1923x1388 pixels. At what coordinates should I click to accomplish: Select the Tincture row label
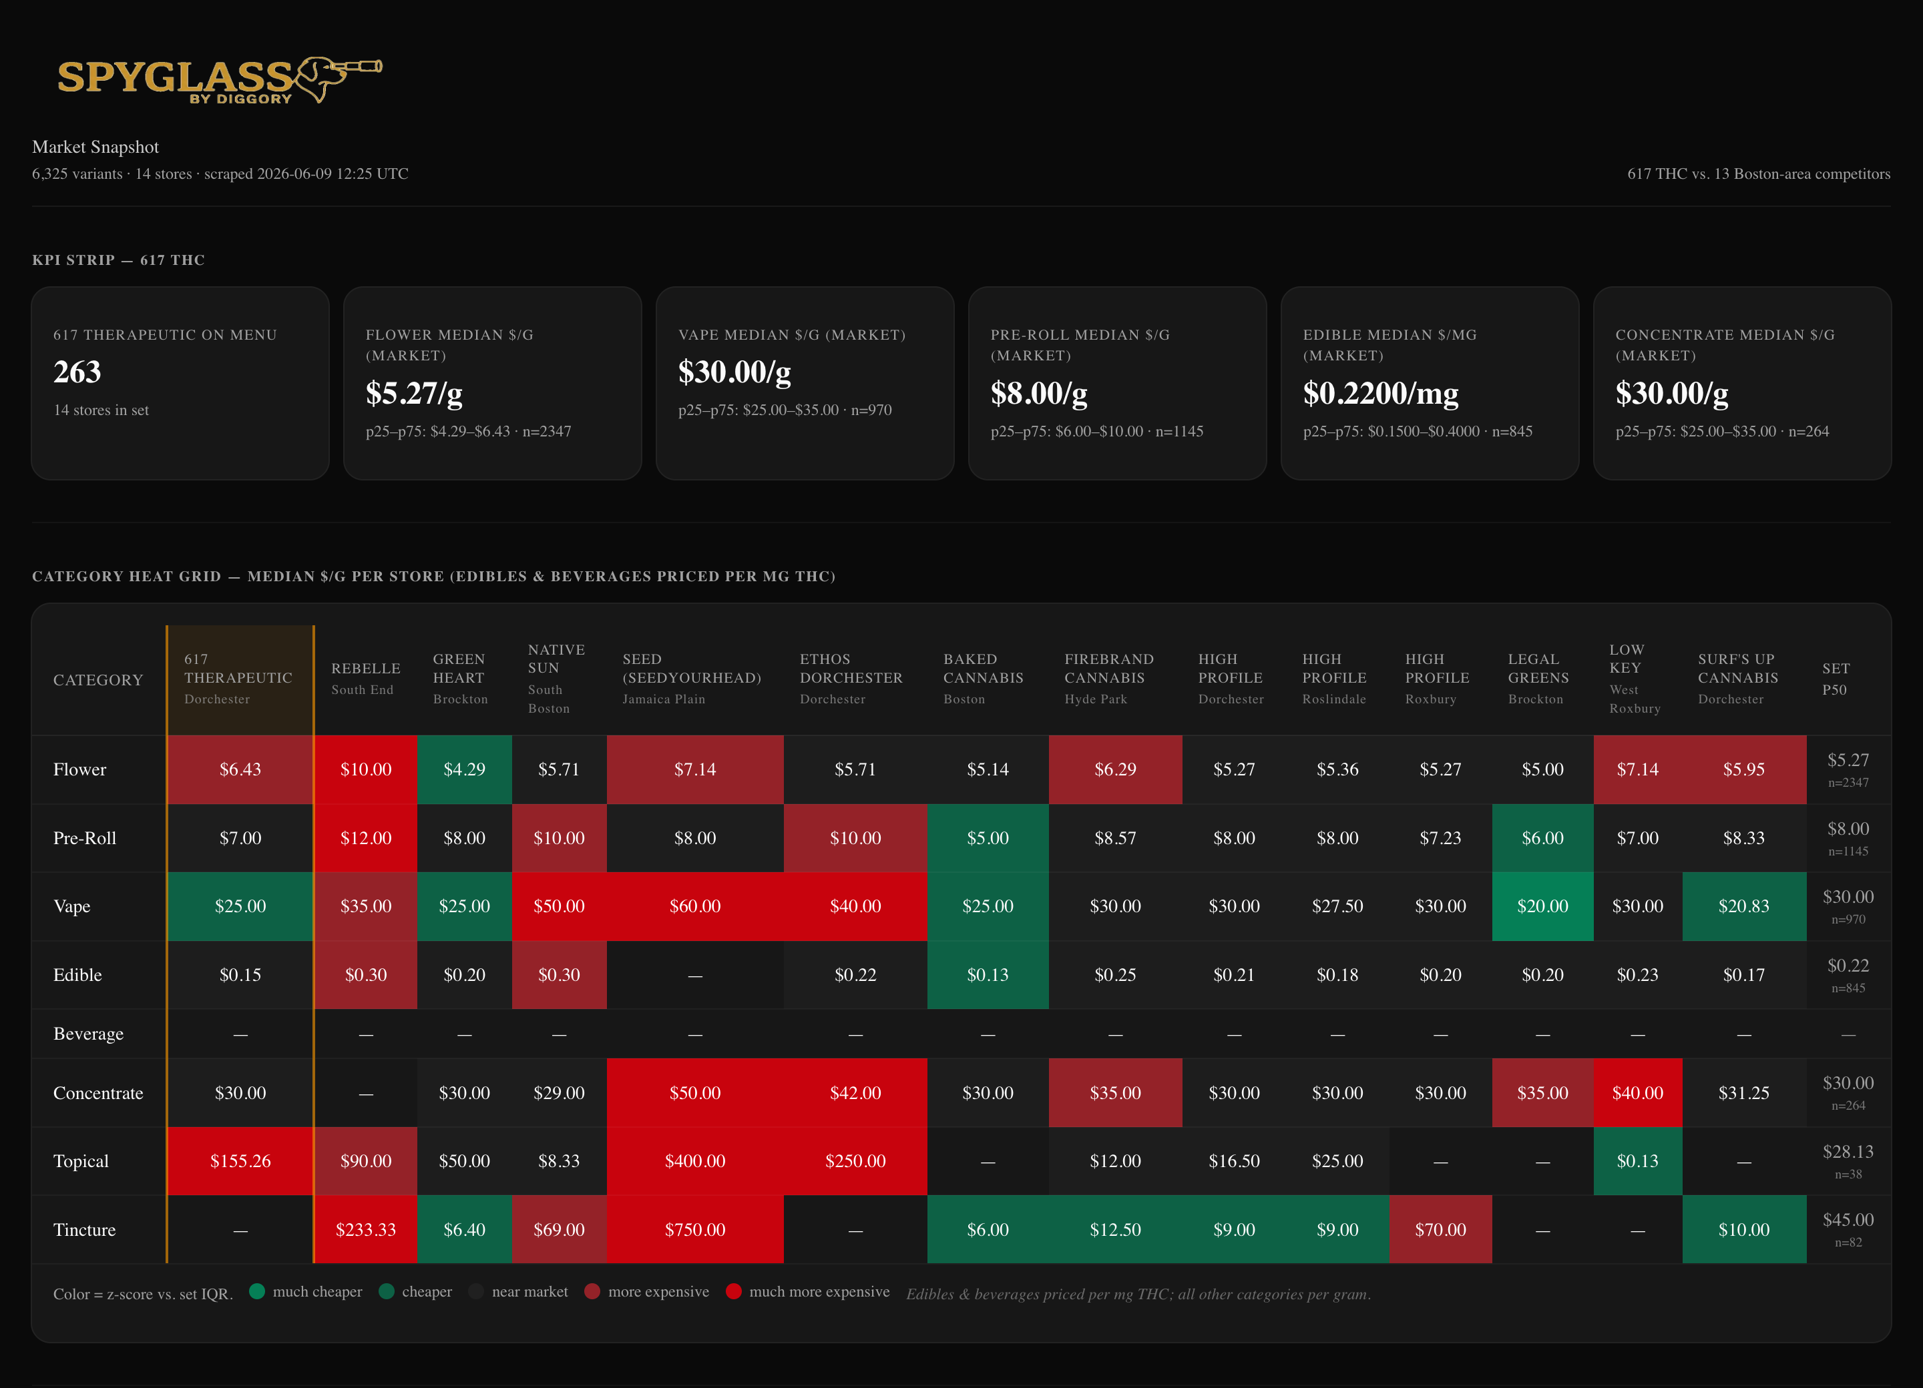tap(84, 1230)
